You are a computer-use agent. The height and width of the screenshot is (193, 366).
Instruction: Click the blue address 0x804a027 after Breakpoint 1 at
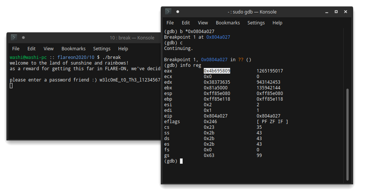pos(218,37)
